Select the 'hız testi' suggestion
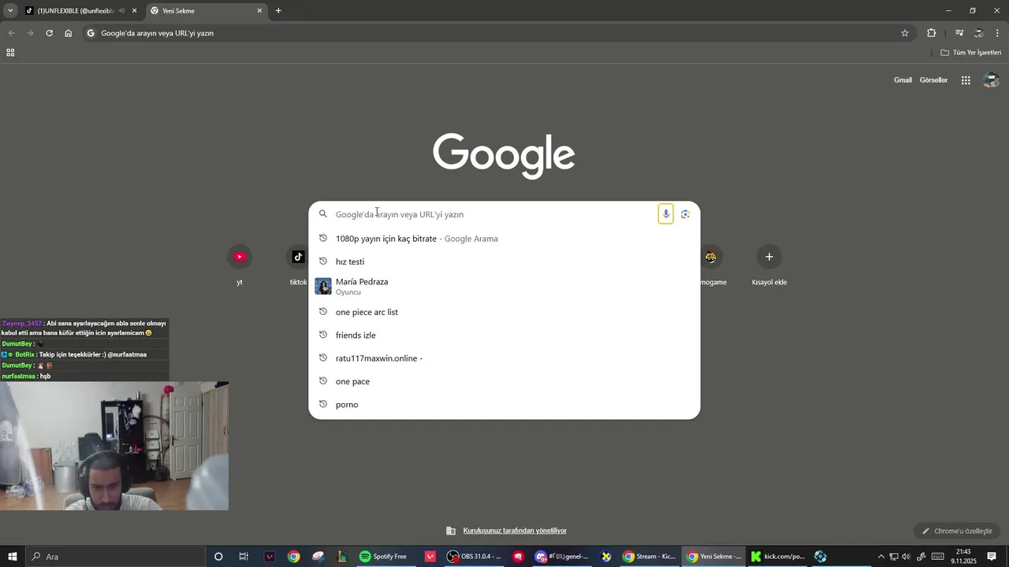 (x=504, y=261)
